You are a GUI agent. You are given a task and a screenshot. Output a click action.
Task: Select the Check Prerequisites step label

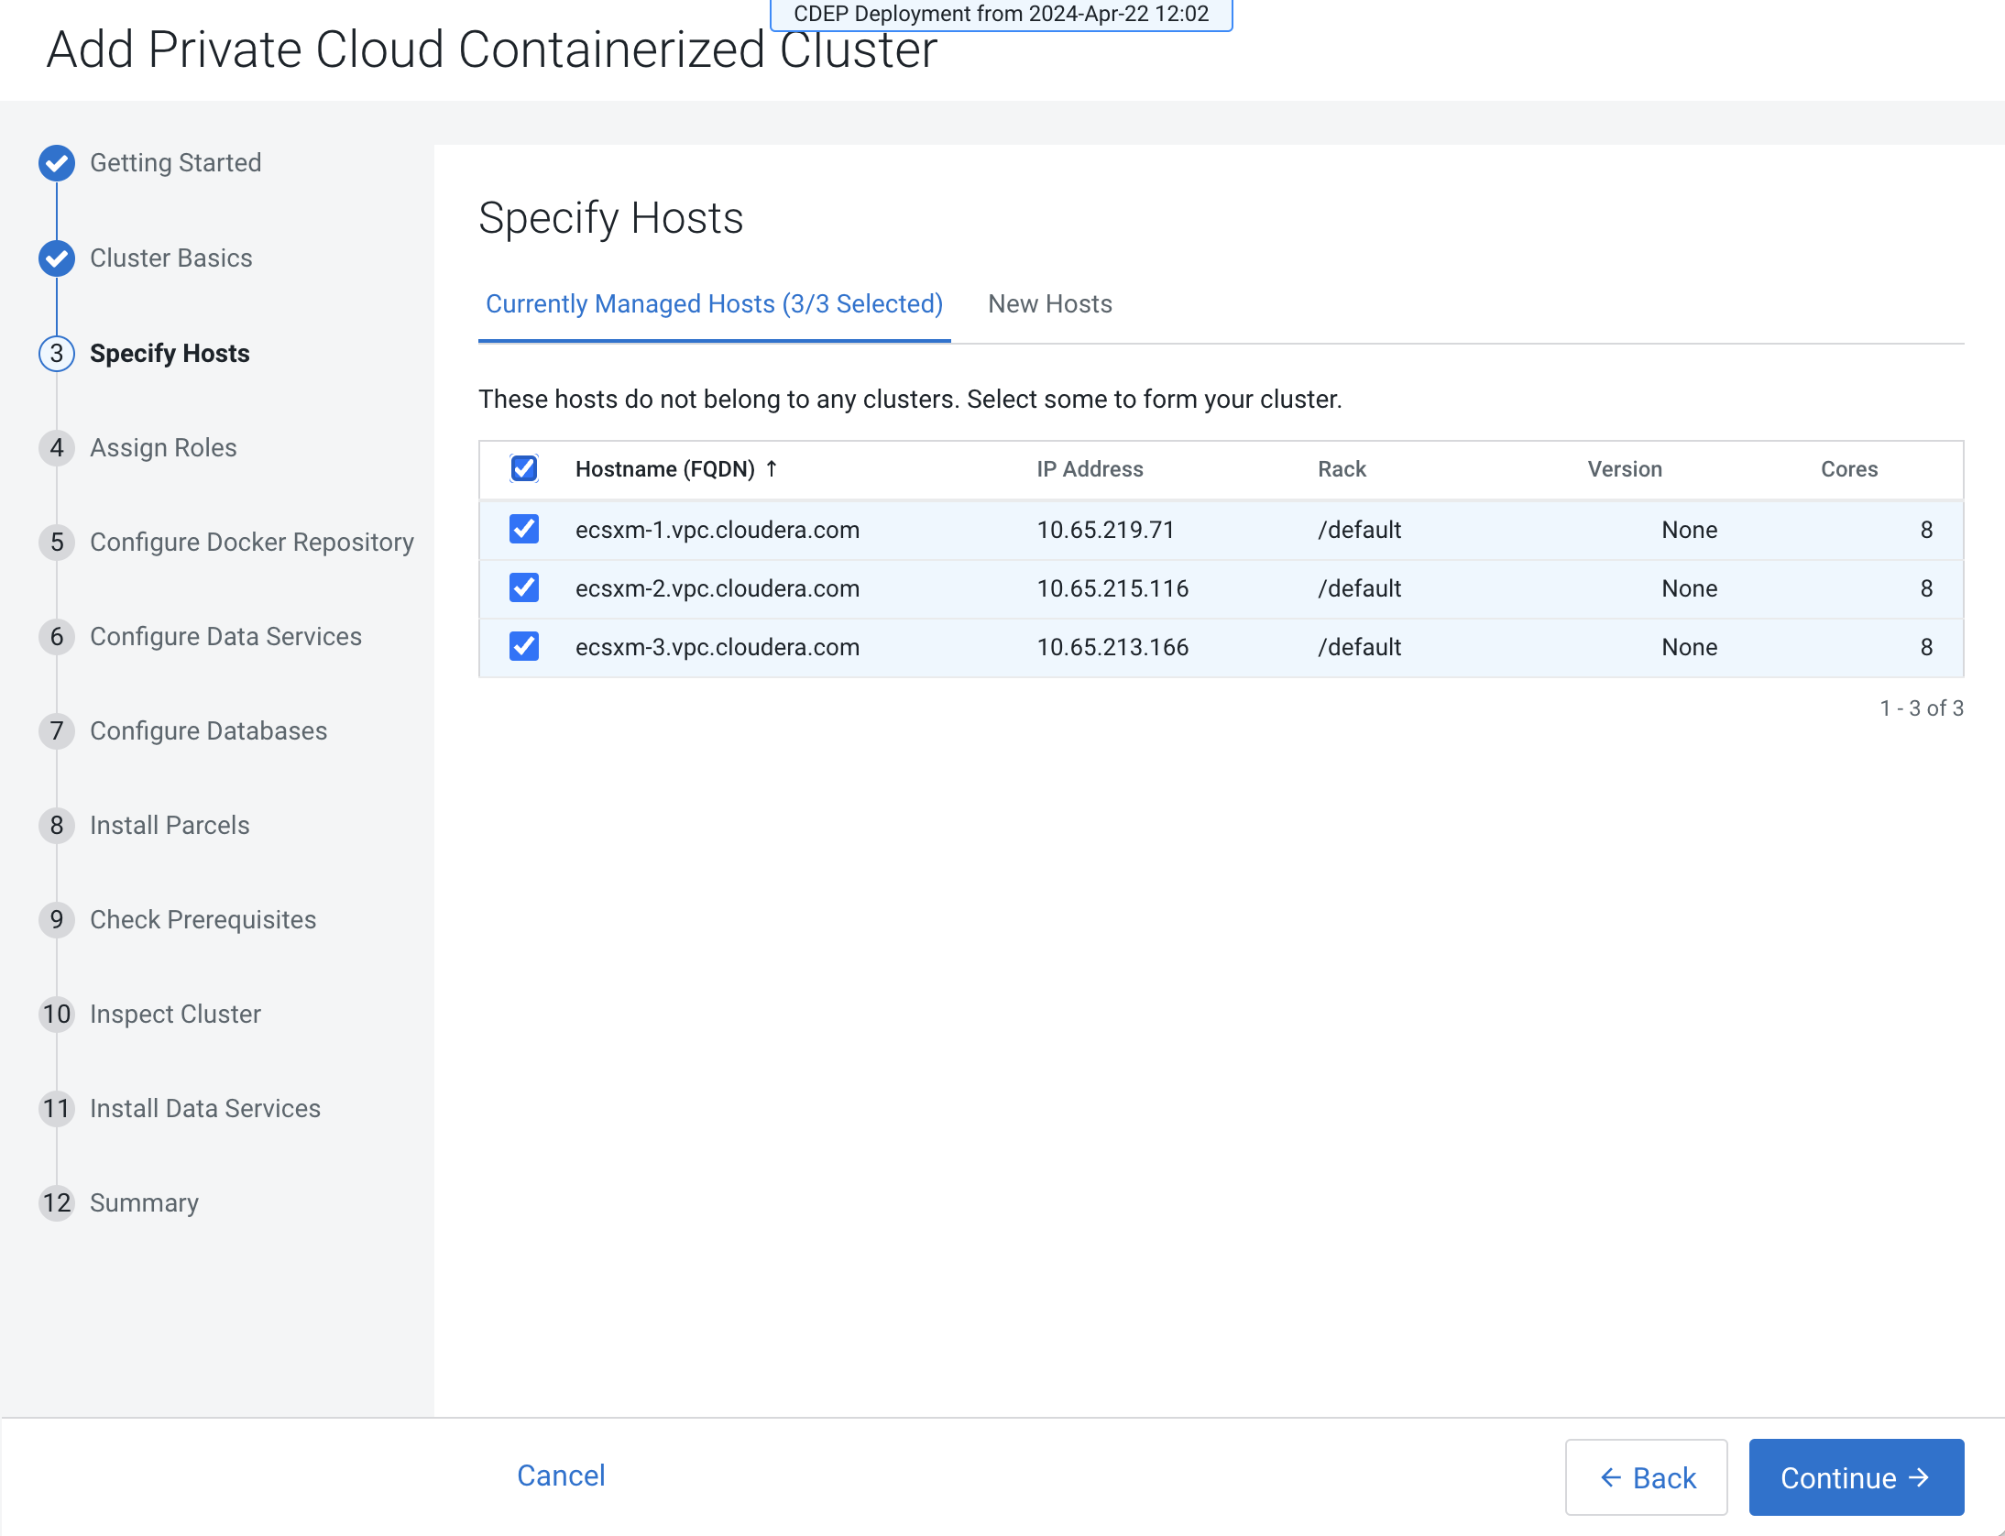[x=203, y=920]
